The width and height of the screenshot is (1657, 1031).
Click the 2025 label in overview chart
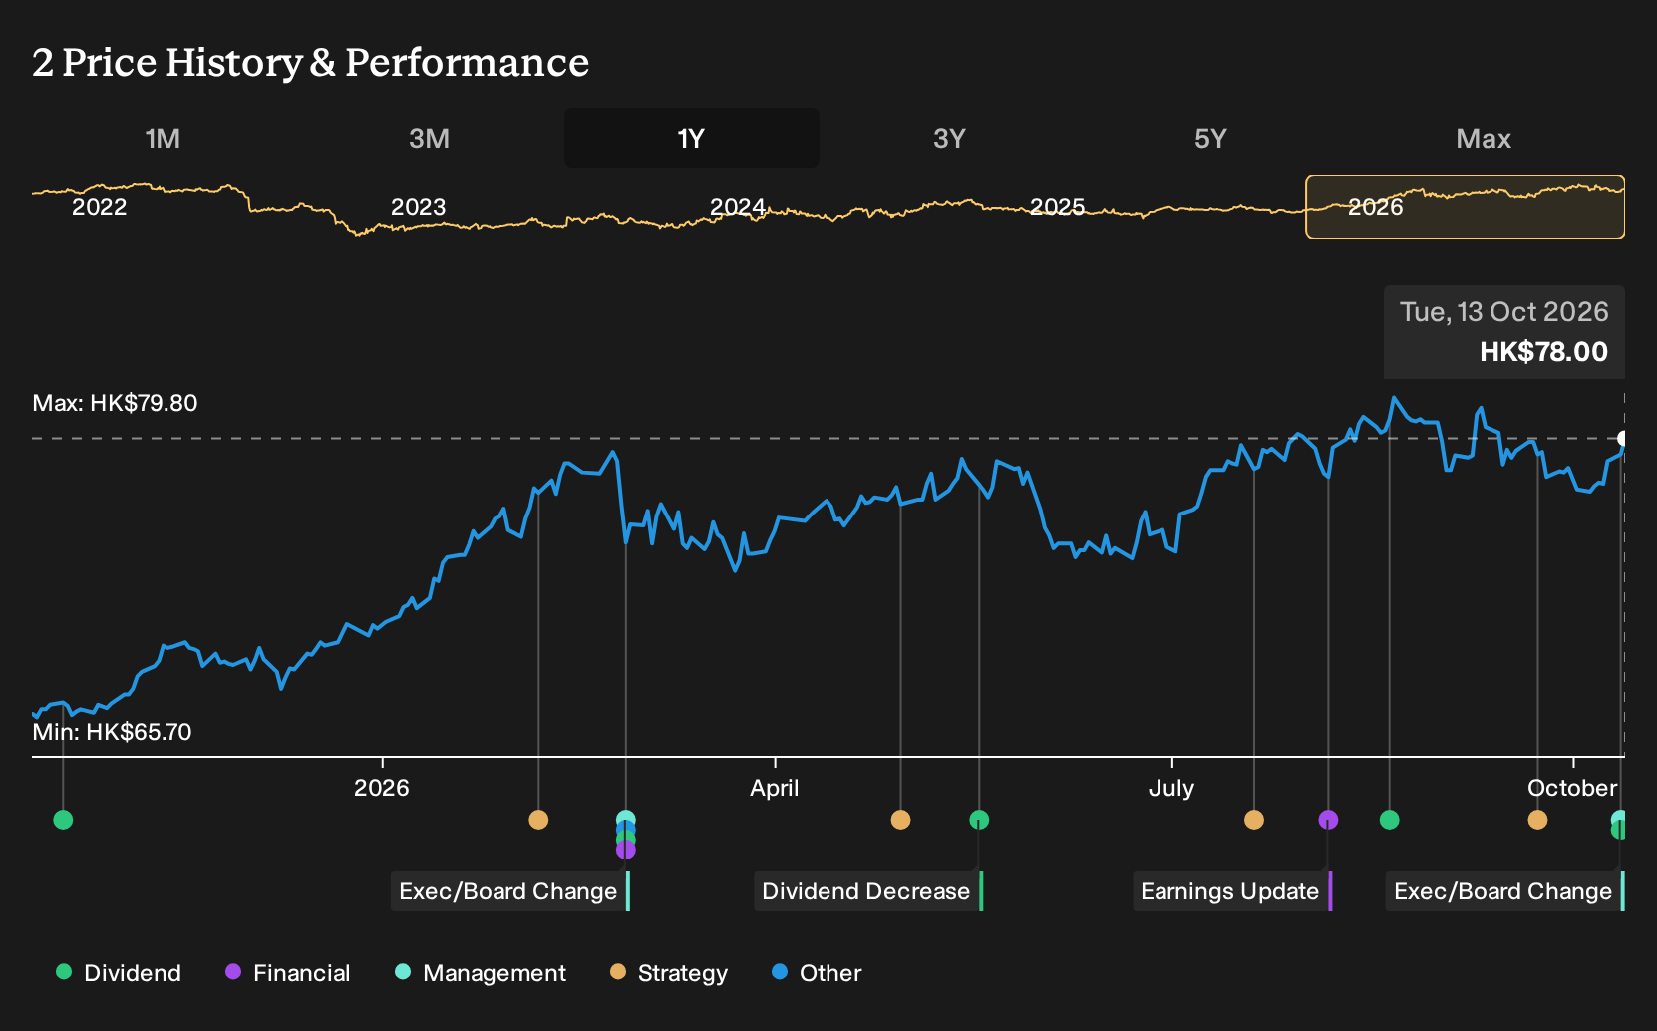[x=1057, y=207]
